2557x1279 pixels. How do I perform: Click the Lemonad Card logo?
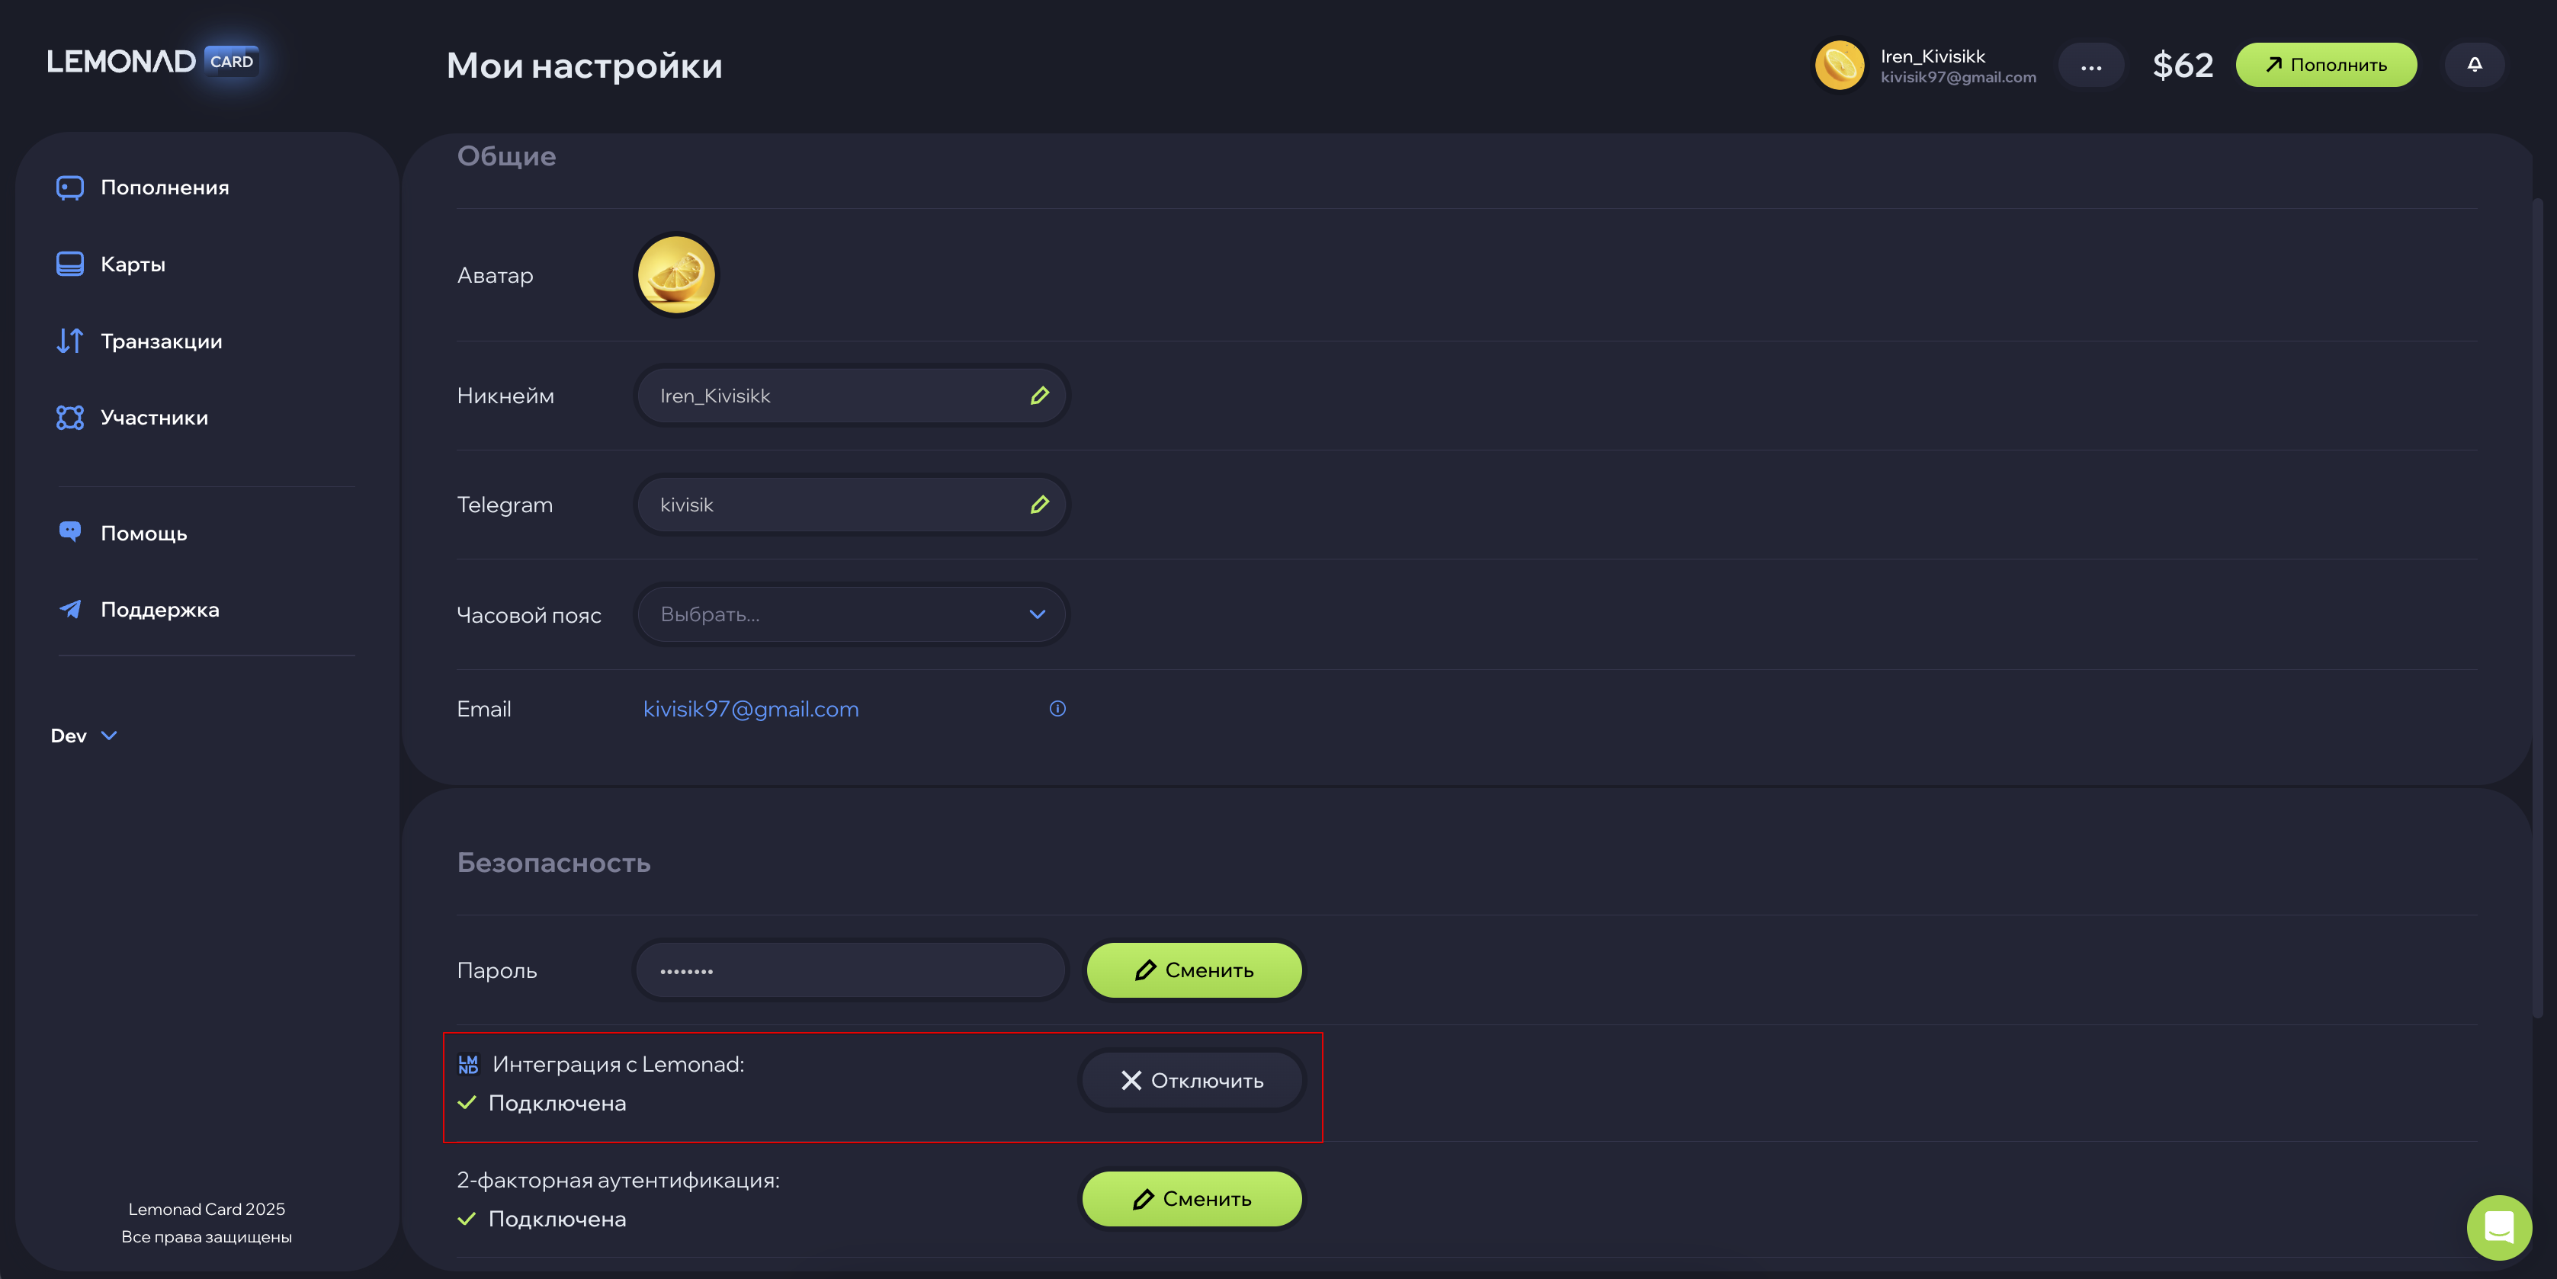[153, 62]
